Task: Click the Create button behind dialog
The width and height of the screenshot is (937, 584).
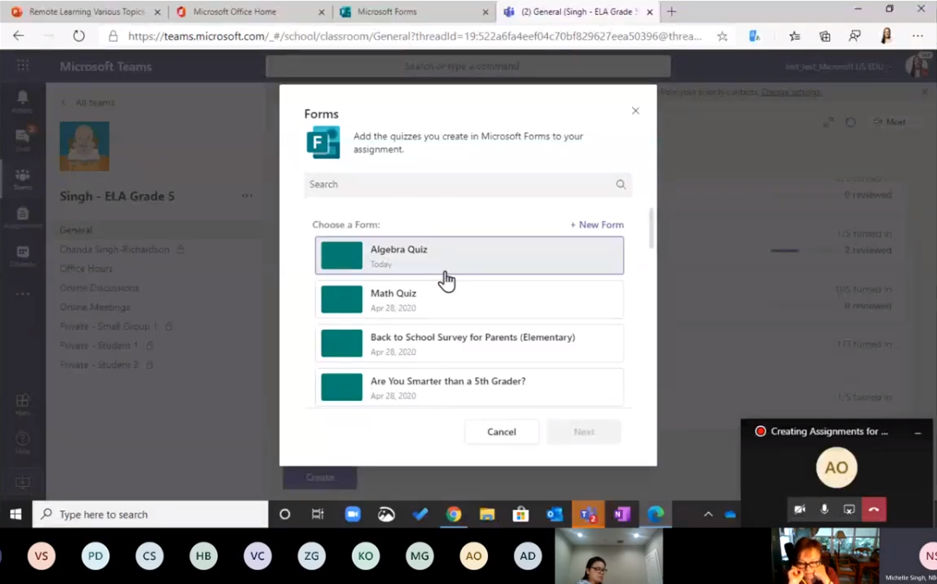Action: (x=320, y=478)
